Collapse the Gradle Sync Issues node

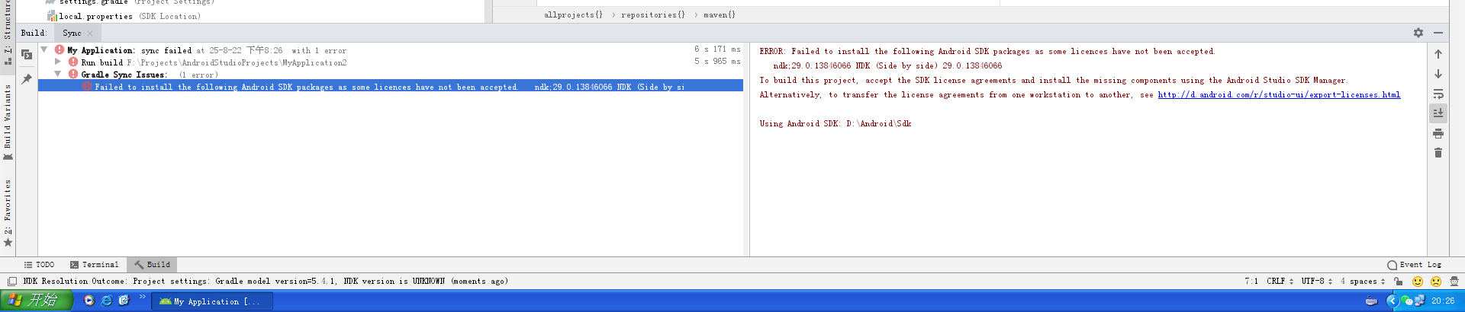(x=58, y=75)
